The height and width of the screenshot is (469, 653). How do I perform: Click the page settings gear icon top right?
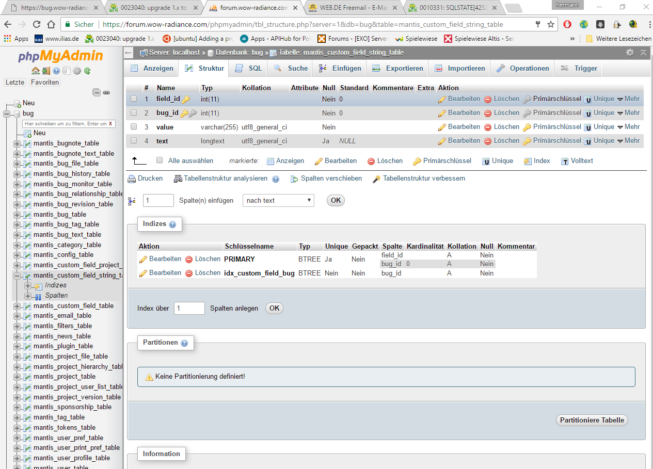click(630, 53)
